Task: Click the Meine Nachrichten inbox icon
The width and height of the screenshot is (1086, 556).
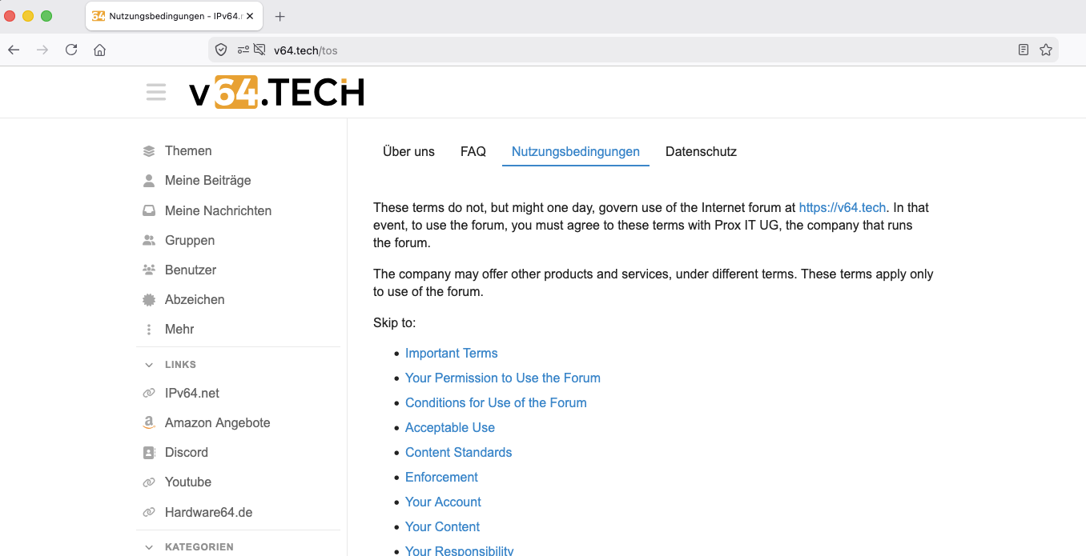Action: click(x=149, y=211)
